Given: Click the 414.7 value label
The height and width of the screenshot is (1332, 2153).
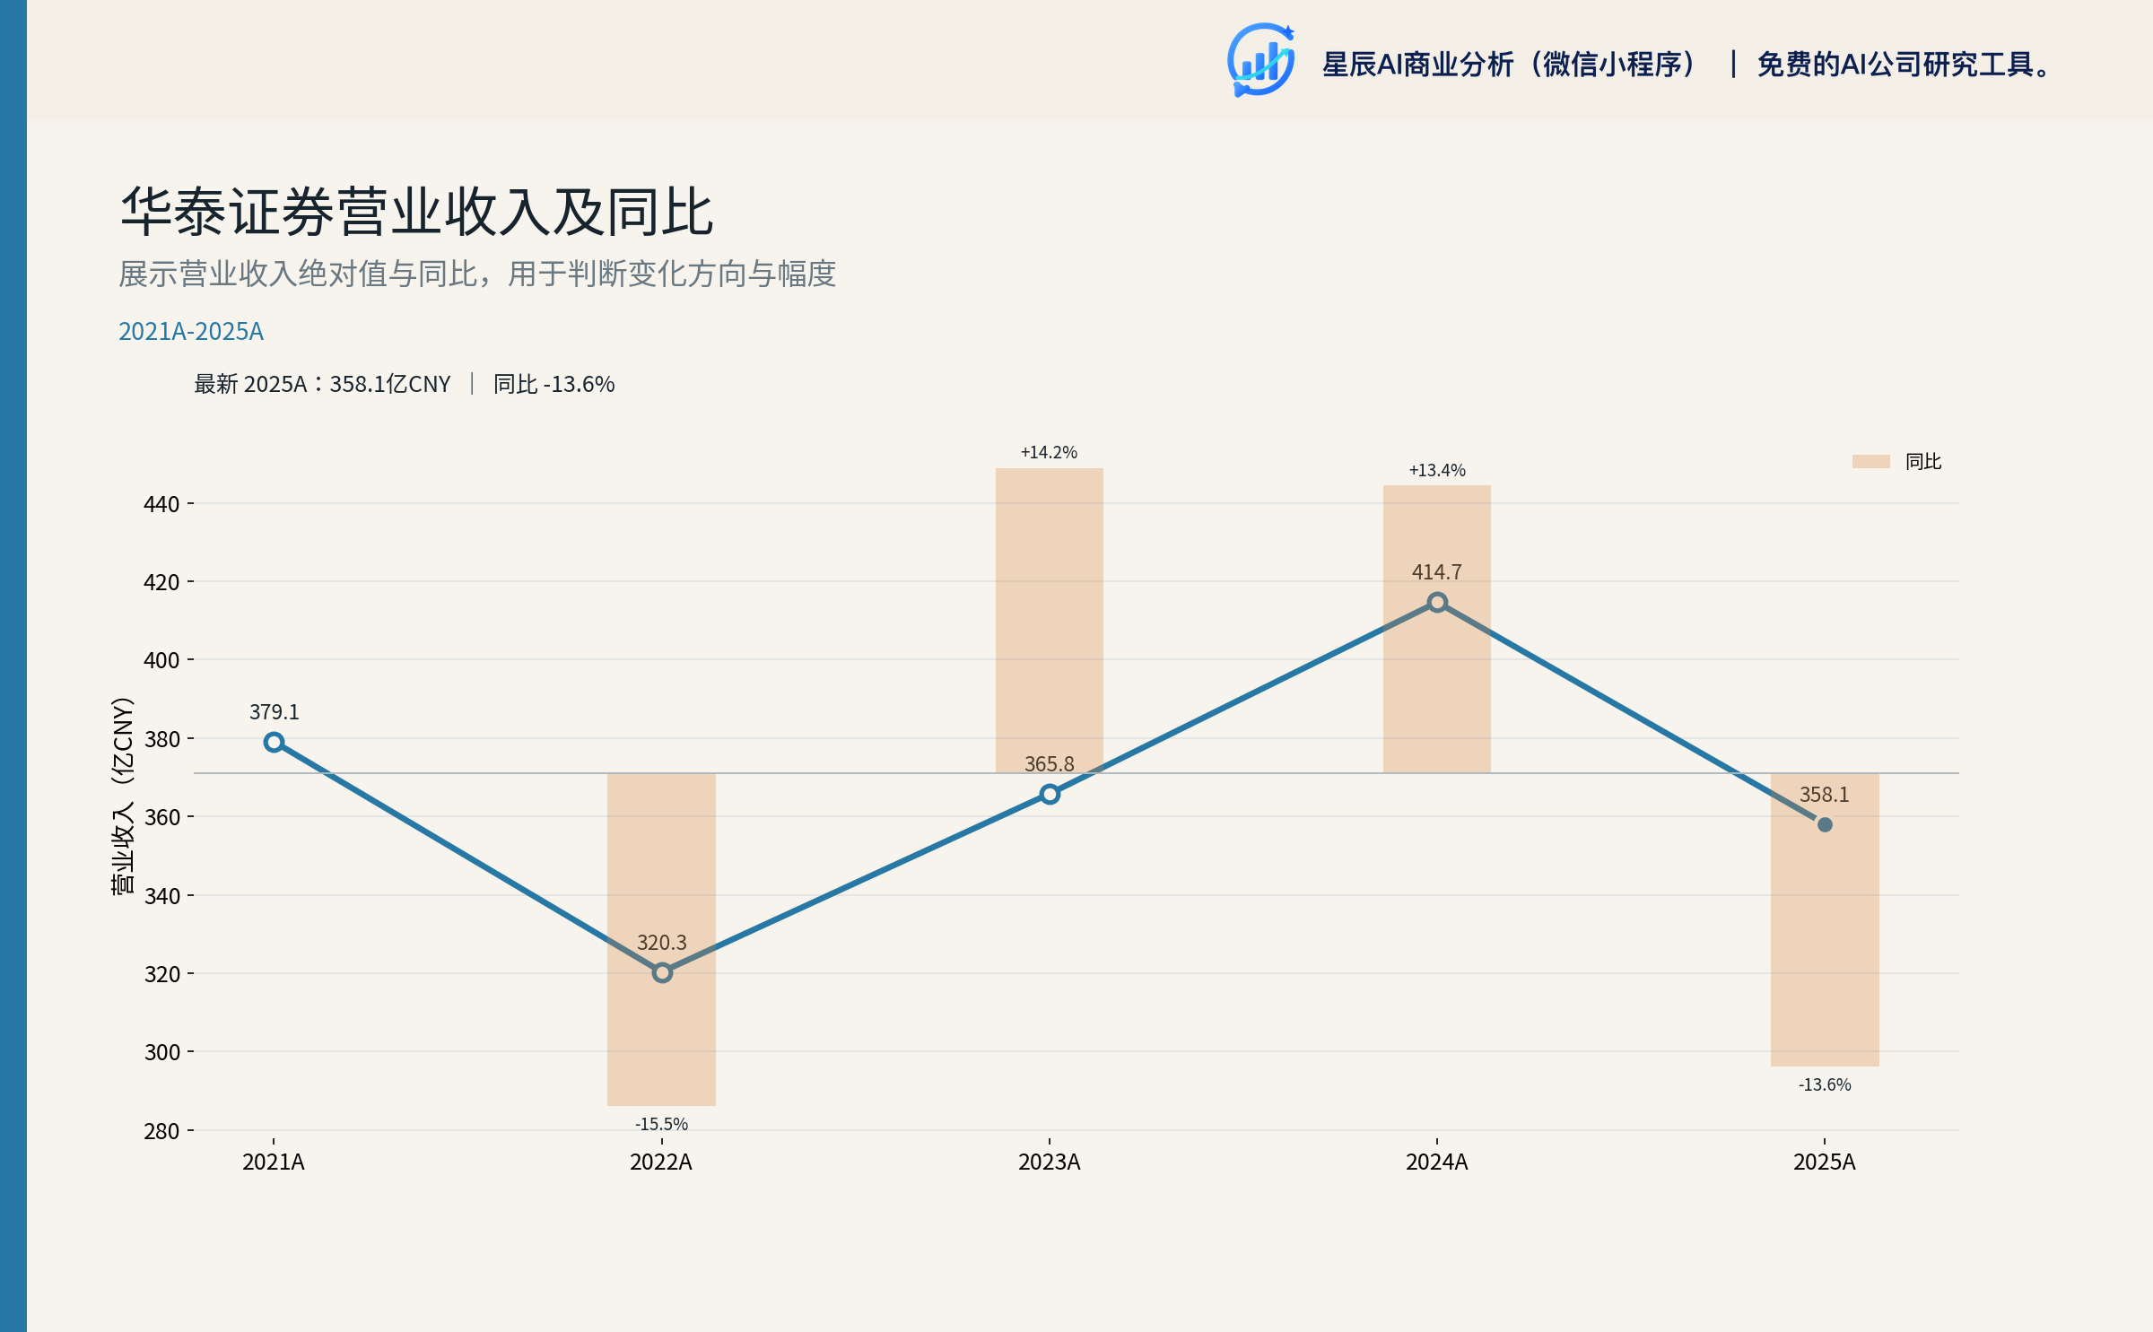Looking at the screenshot, I should tap(1437, 571).
